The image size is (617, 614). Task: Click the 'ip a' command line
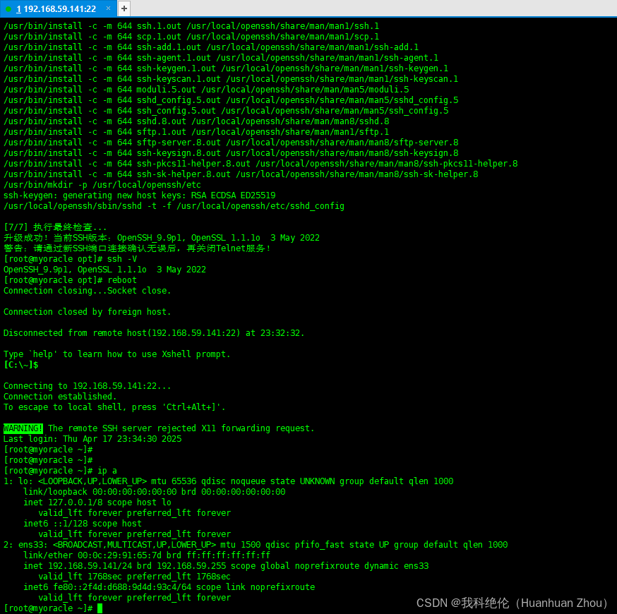pyautogui.click(x=60, y=471)
